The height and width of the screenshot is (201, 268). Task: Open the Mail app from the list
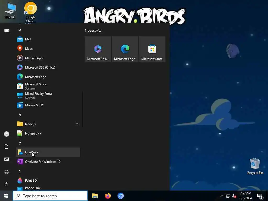point(48,39)
